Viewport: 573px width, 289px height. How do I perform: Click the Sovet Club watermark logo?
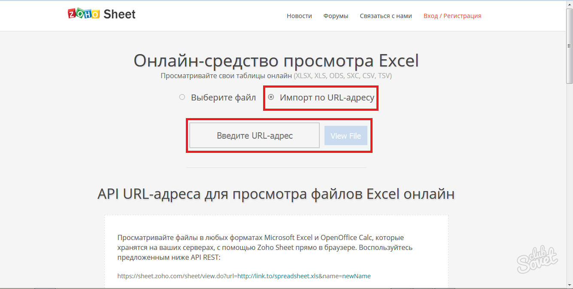[x=538, y=258]
